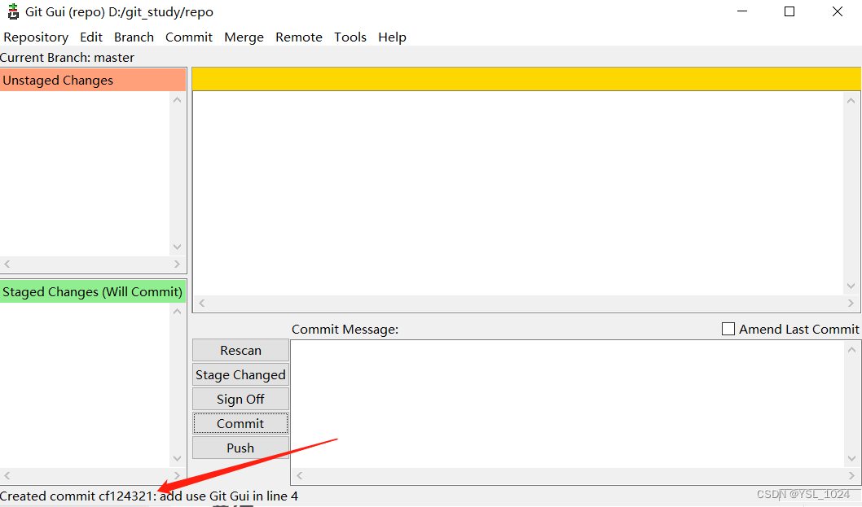Click the Stage Changed button
Viewport: 862px width, 507px height.
241,374
